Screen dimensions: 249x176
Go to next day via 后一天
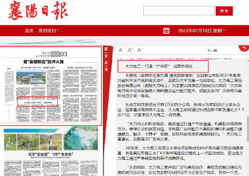coord(106,66)
